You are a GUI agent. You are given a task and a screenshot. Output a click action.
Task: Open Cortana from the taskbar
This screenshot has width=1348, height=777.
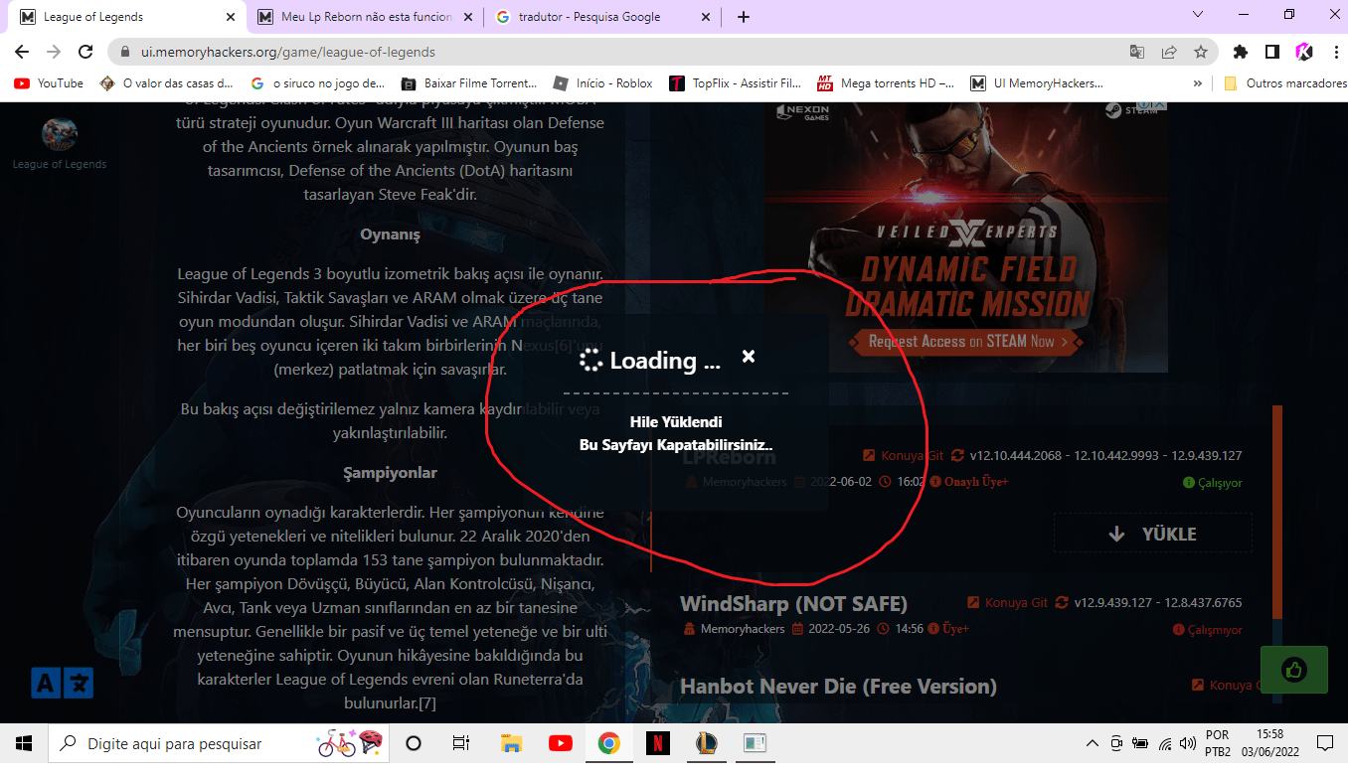pyautogui.click(x=414, y=743)
